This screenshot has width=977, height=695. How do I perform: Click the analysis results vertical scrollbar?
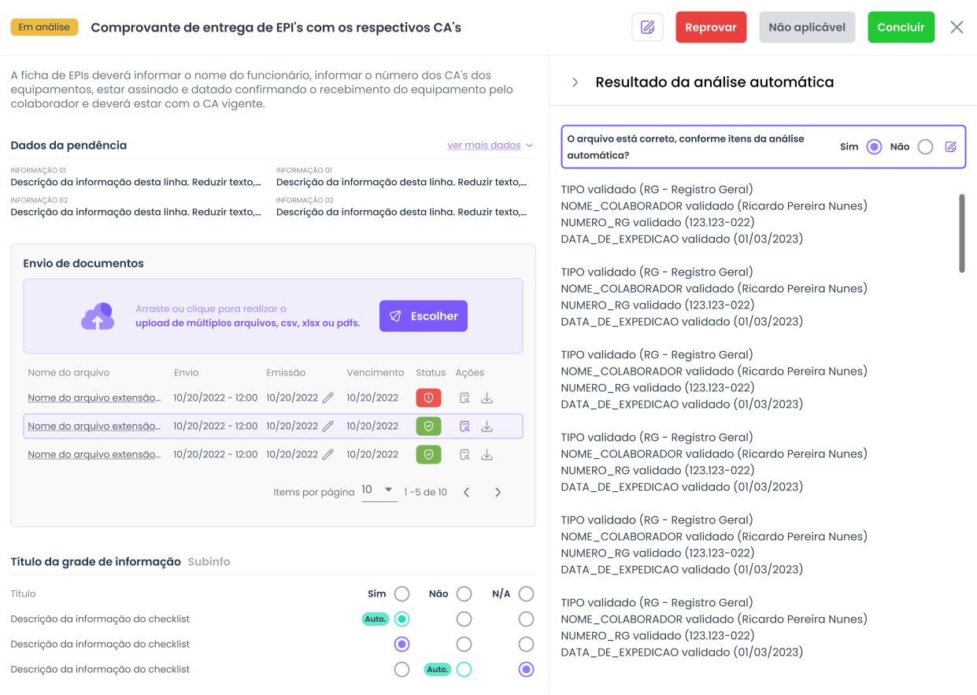click(961, 234)
